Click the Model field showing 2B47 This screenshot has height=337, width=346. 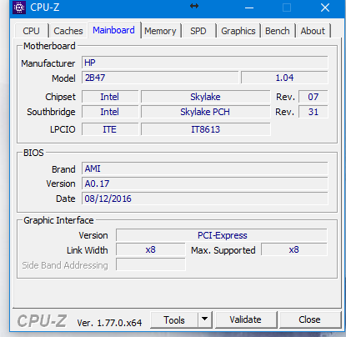click(160, 78)
